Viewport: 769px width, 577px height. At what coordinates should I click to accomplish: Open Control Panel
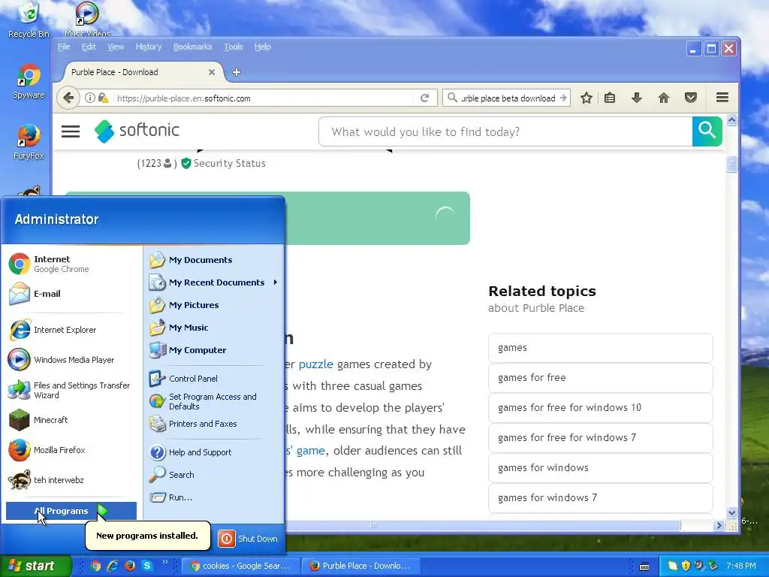tap(214, 379)
